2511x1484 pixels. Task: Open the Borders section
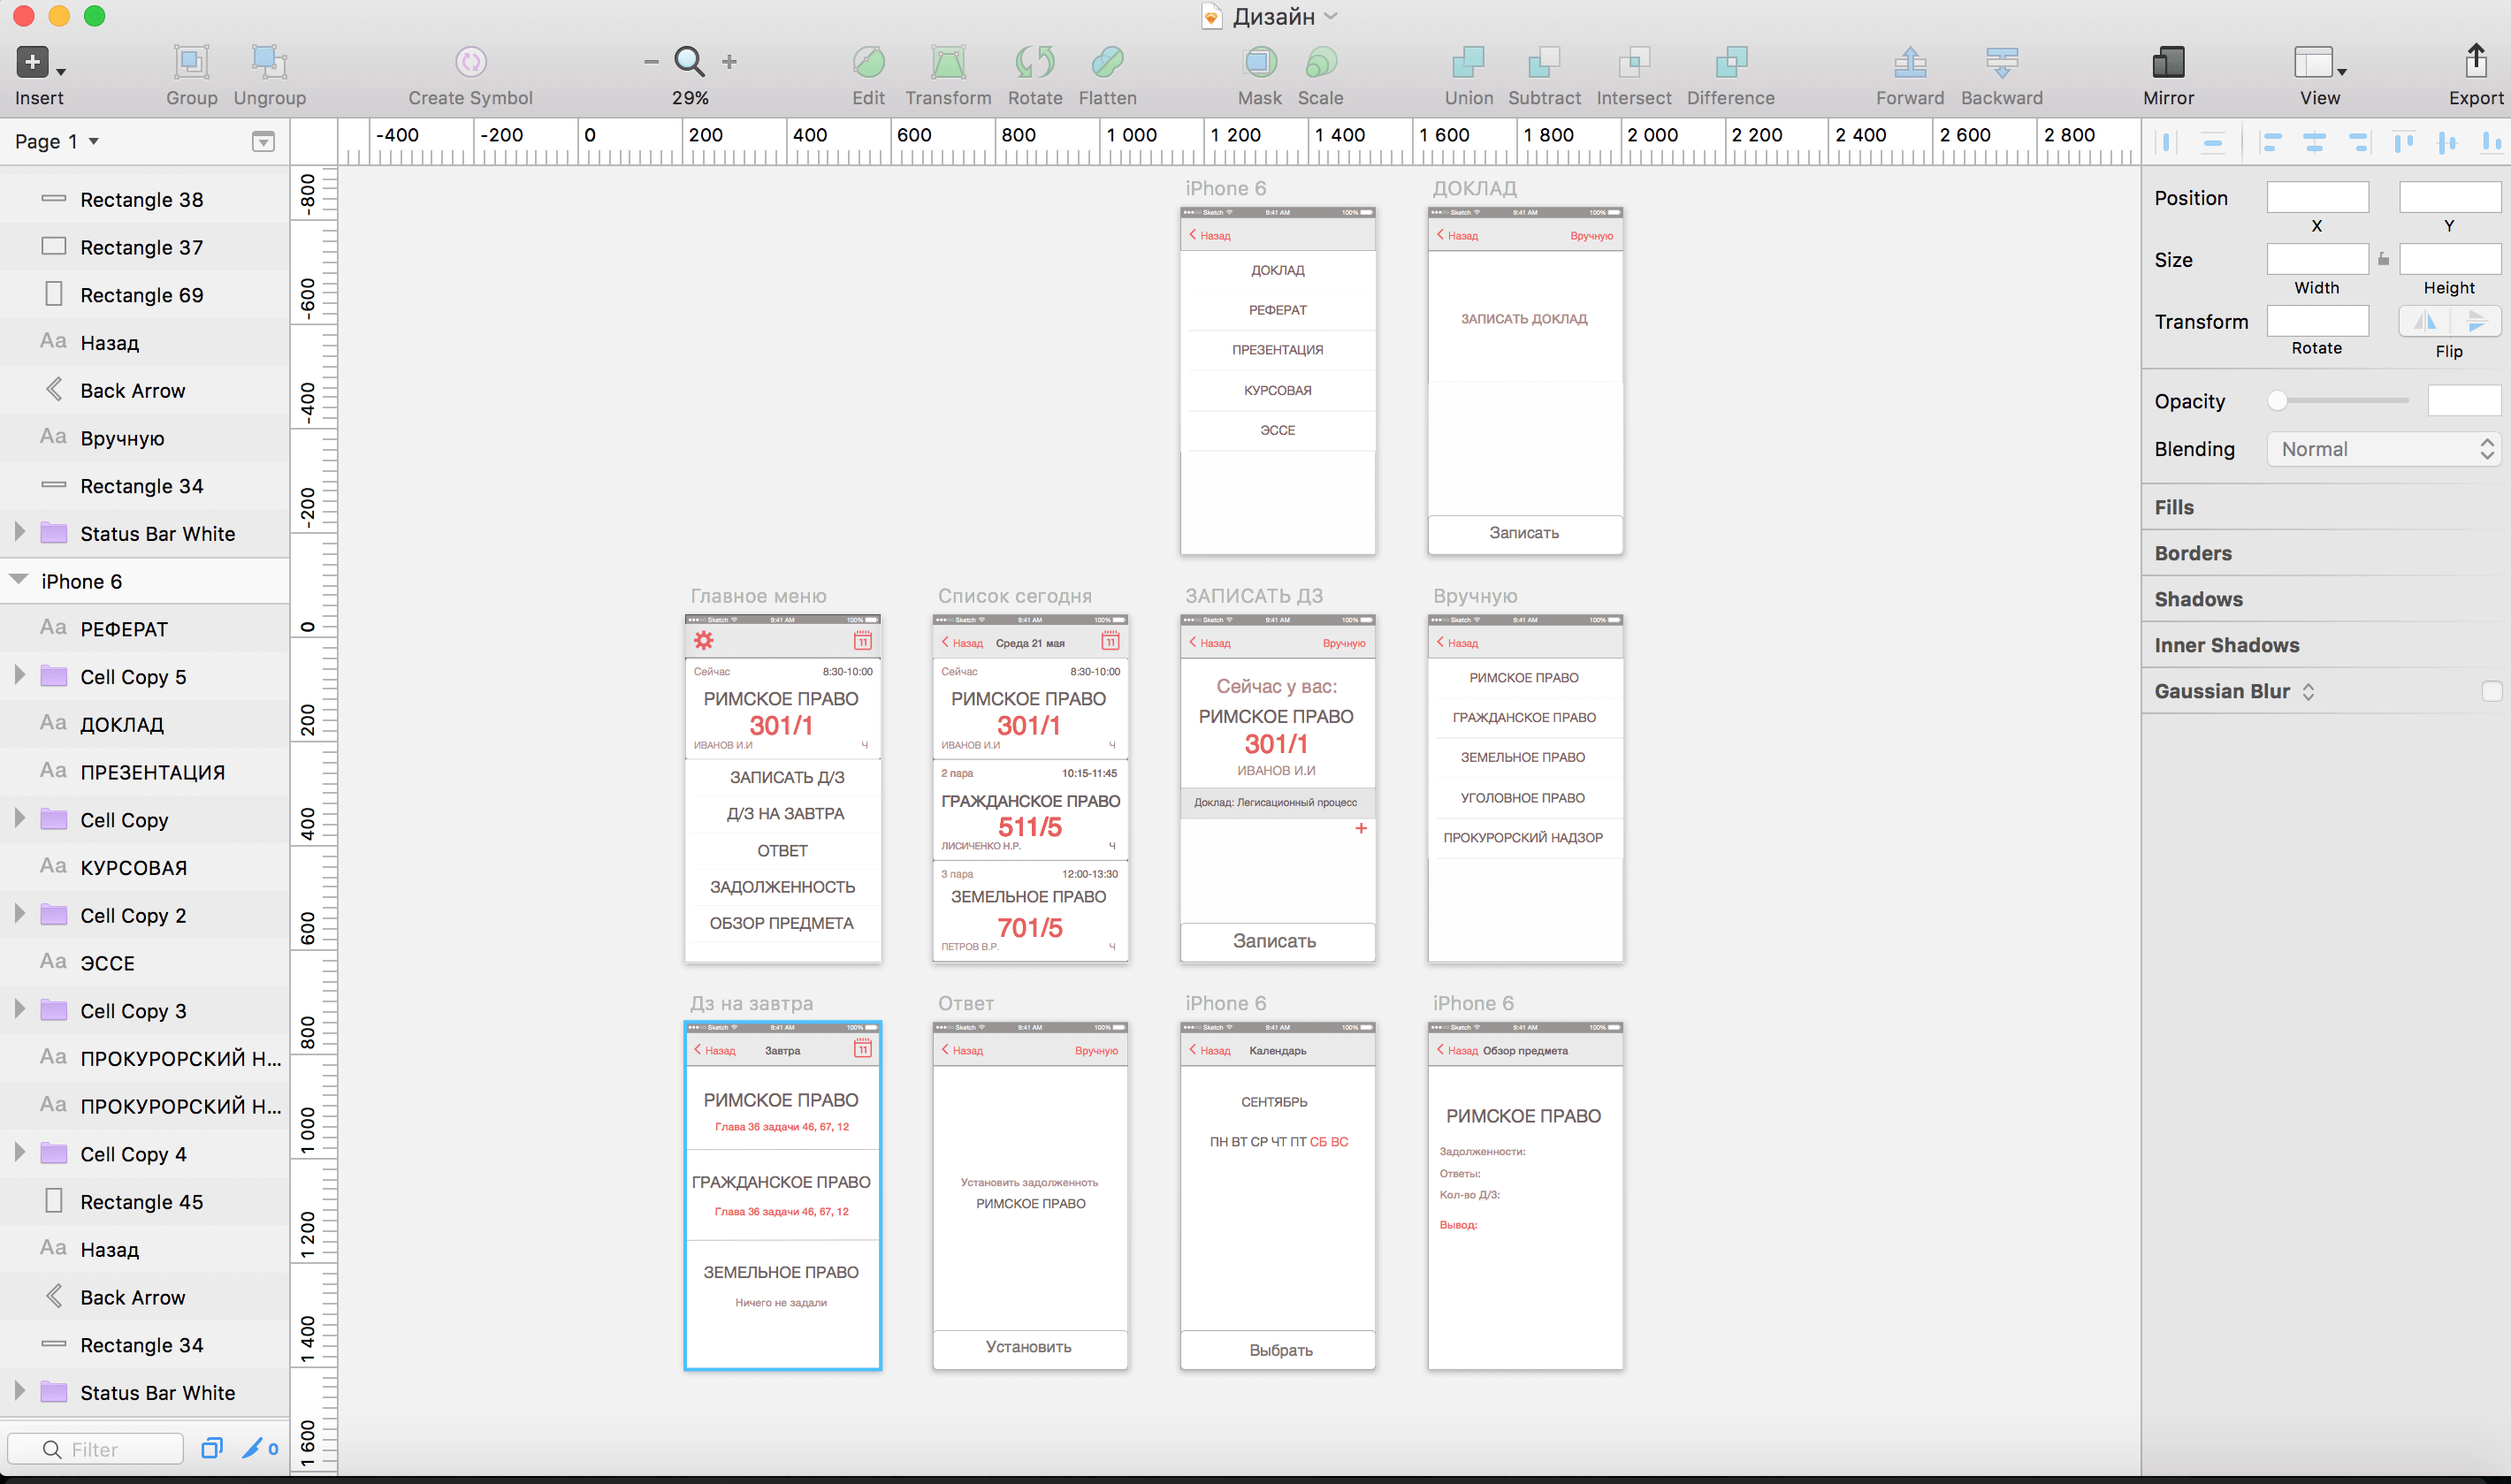tap(2193, 553)
